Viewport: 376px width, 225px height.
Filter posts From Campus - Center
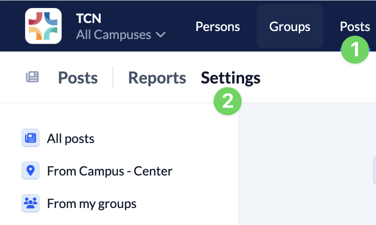point(110,171)
